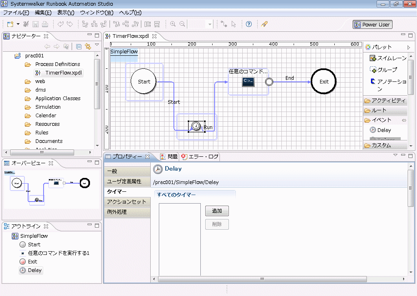This screenshot has height=296, width=417.
Task: Open the 表示(V) menu
Action: (66, 13)
